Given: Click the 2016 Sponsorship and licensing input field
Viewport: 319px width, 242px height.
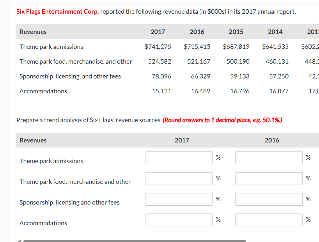Looking at the screenshot, I should tap(268, 199).
